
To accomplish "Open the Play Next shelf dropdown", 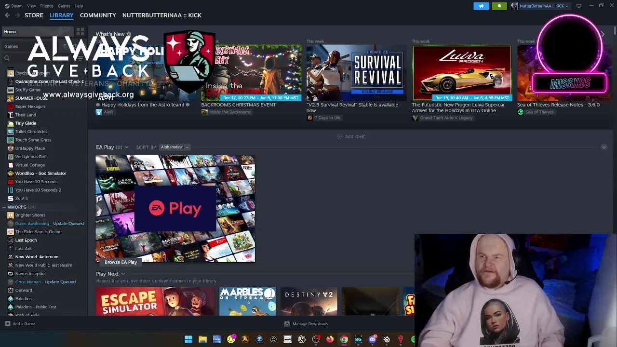I will pos(123,274).
